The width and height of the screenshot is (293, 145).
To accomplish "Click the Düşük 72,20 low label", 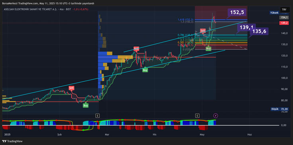I will click(279, 109).
